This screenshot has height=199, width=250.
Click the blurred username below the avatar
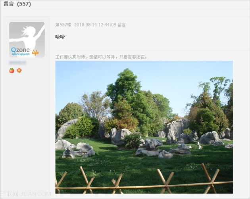(x=17, y=63)
